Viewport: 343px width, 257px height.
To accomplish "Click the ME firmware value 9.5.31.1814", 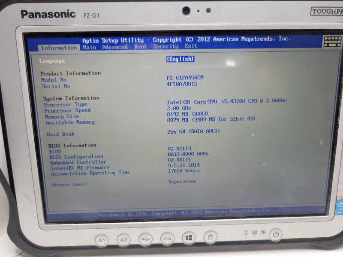I will click(x=184, y=165).
